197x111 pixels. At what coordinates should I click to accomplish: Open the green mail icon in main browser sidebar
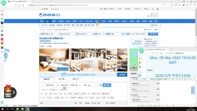pyautogui.click(x=2, y=19)
